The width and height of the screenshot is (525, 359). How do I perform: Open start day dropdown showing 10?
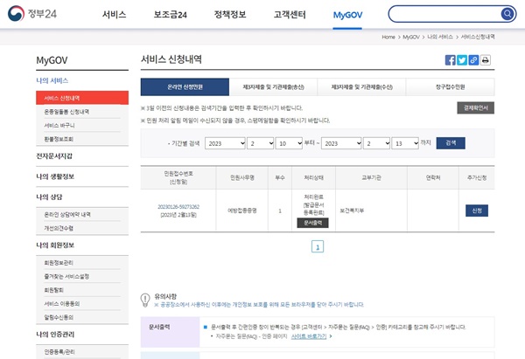tap(289, 143)
